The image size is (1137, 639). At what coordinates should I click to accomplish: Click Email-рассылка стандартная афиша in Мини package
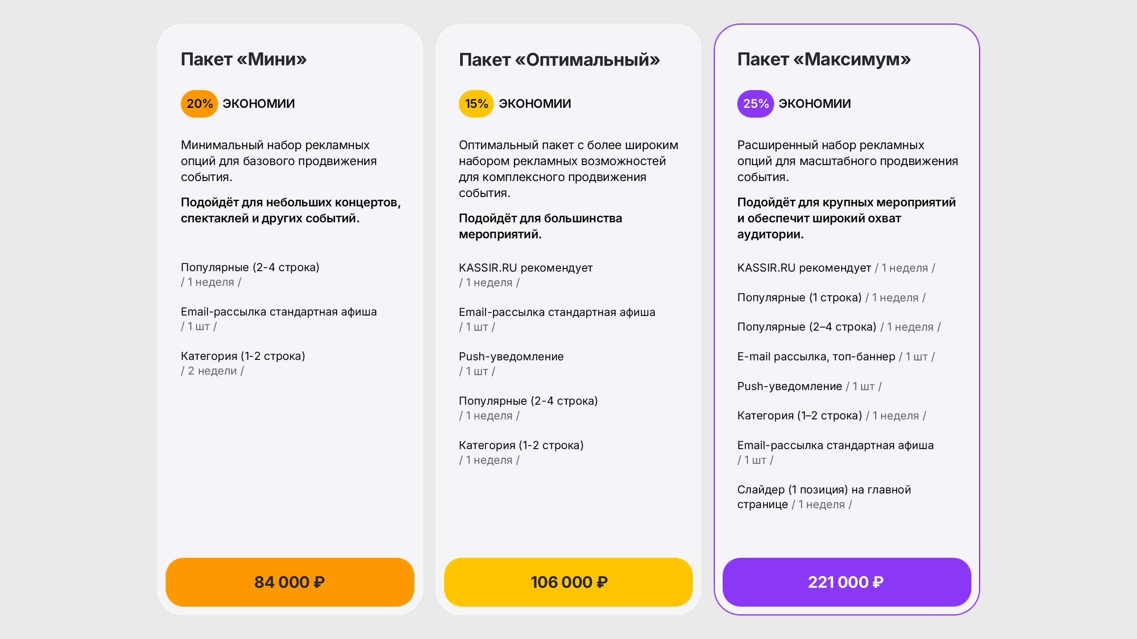click(278, 319)
